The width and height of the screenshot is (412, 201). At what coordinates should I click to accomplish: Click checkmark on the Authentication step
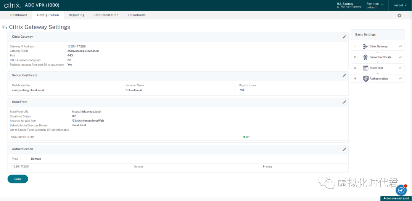pyautogui.click(x=400, y=78)
